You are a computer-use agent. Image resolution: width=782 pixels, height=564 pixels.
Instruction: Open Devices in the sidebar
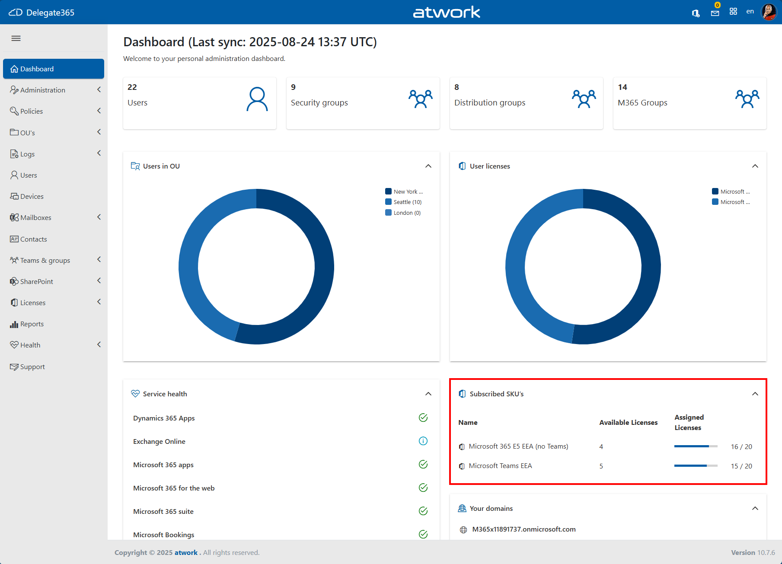coord(32,196)
